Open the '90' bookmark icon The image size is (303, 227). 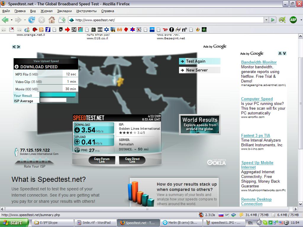178,30
